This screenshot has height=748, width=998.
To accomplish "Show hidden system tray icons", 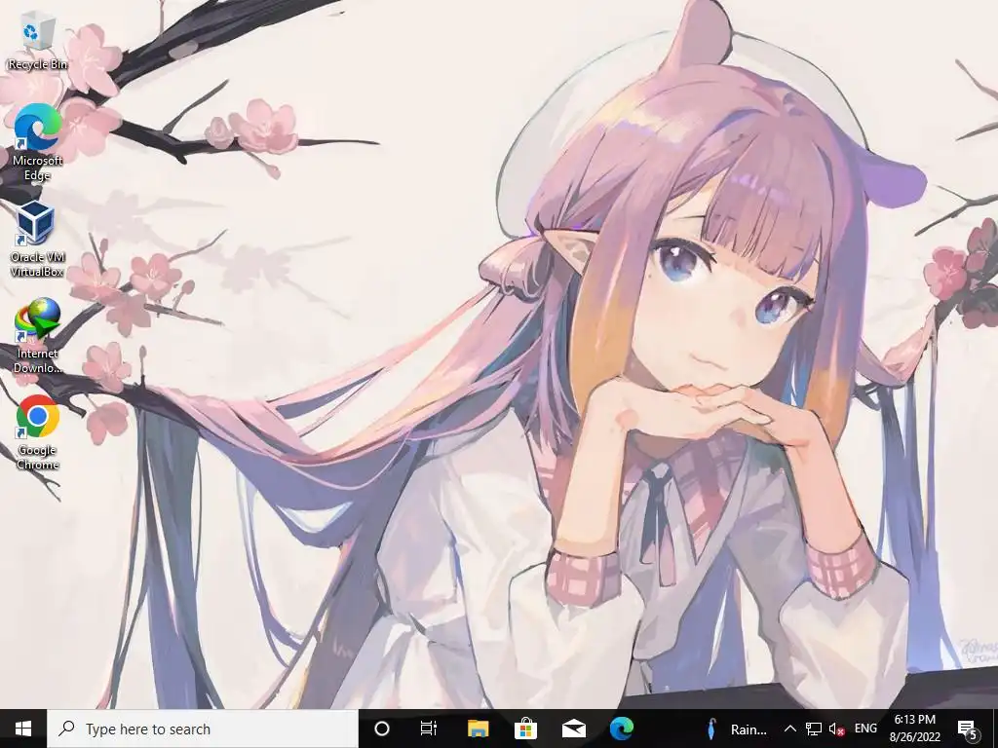I will [789, 729].
